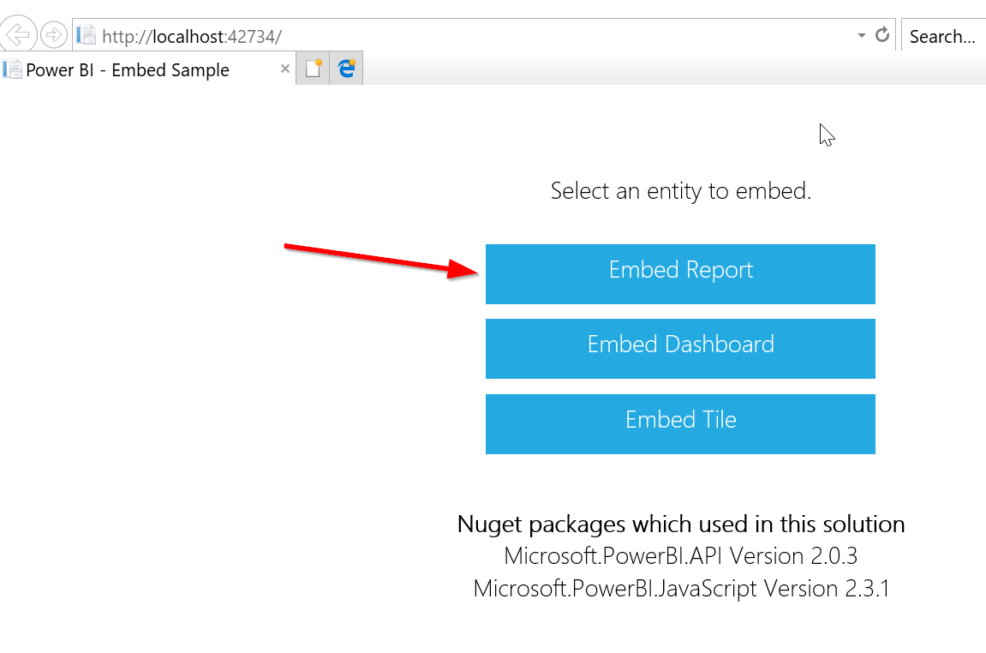The width and height of the screenshot is (986, 653).
Task: Click the page icon in address bar
Action: [86, 36]
